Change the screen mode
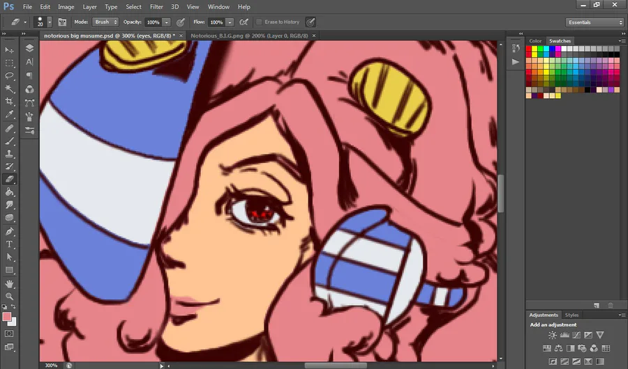This screenshot has height=369, width=628. 9,347
